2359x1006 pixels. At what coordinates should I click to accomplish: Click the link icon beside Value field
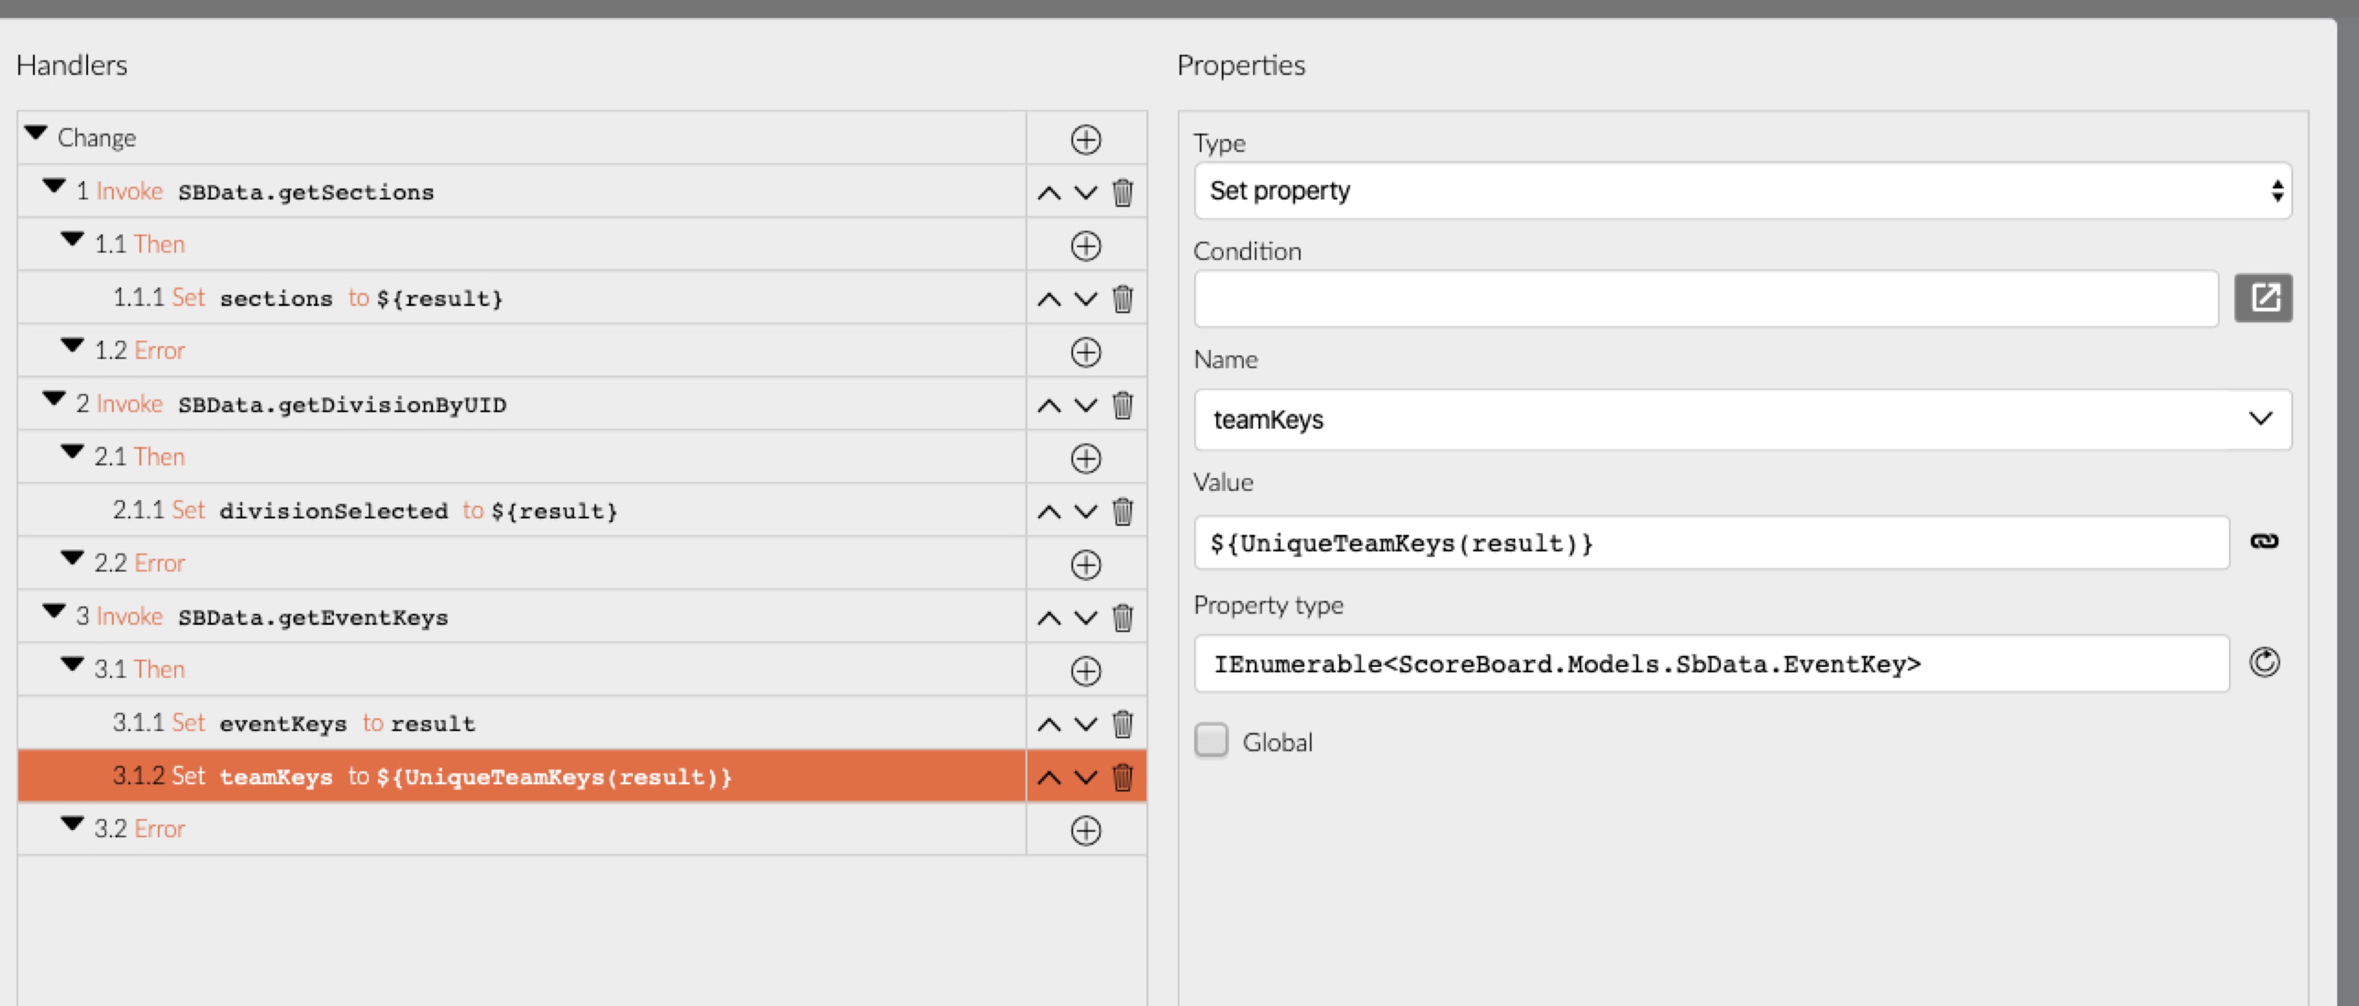2264,541
